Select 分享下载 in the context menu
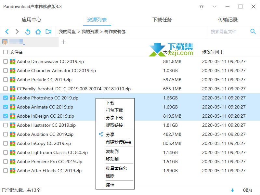 115,118
